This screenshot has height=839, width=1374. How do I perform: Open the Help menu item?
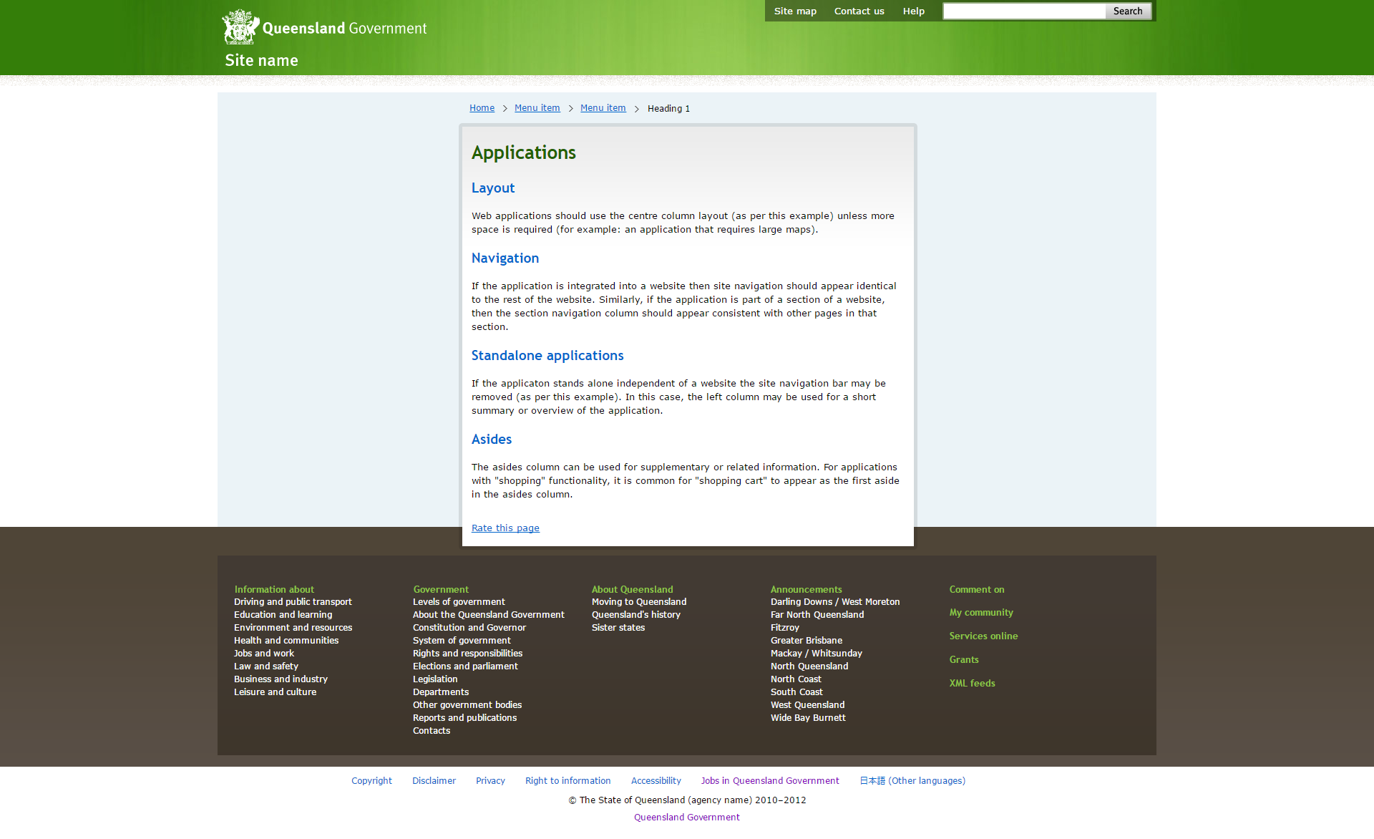pos(913,11)
